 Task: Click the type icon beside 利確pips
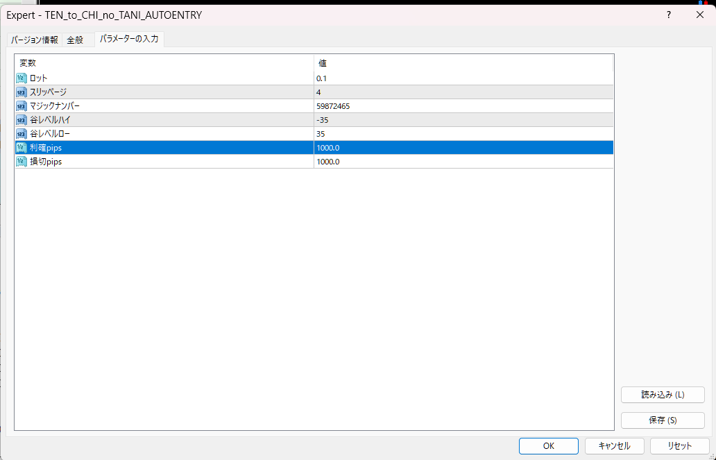tap(21, 148)
